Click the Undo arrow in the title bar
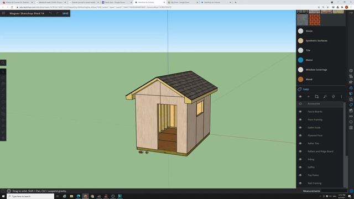 (50, 13)
